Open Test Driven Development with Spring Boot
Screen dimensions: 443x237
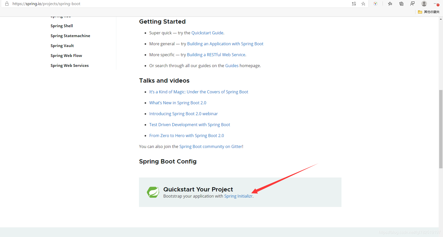pyautogui.click(x=190, y=125)
